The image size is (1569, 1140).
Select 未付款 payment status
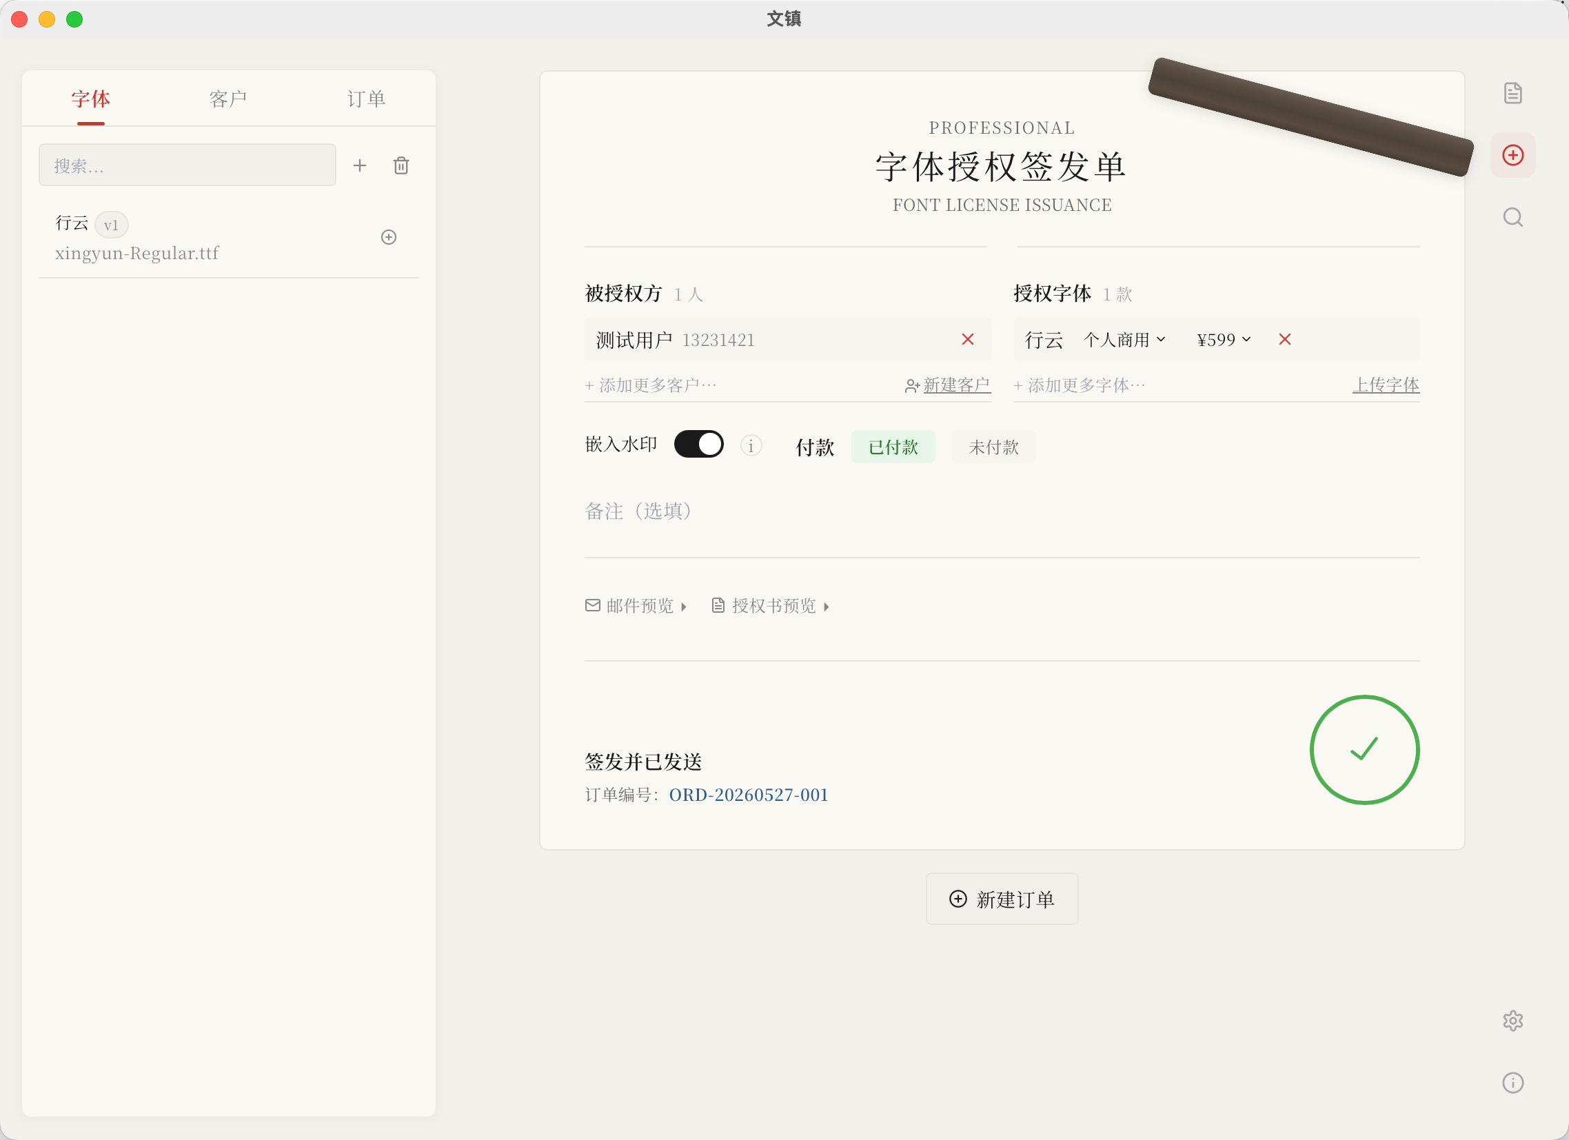click(x=993, y=447)
